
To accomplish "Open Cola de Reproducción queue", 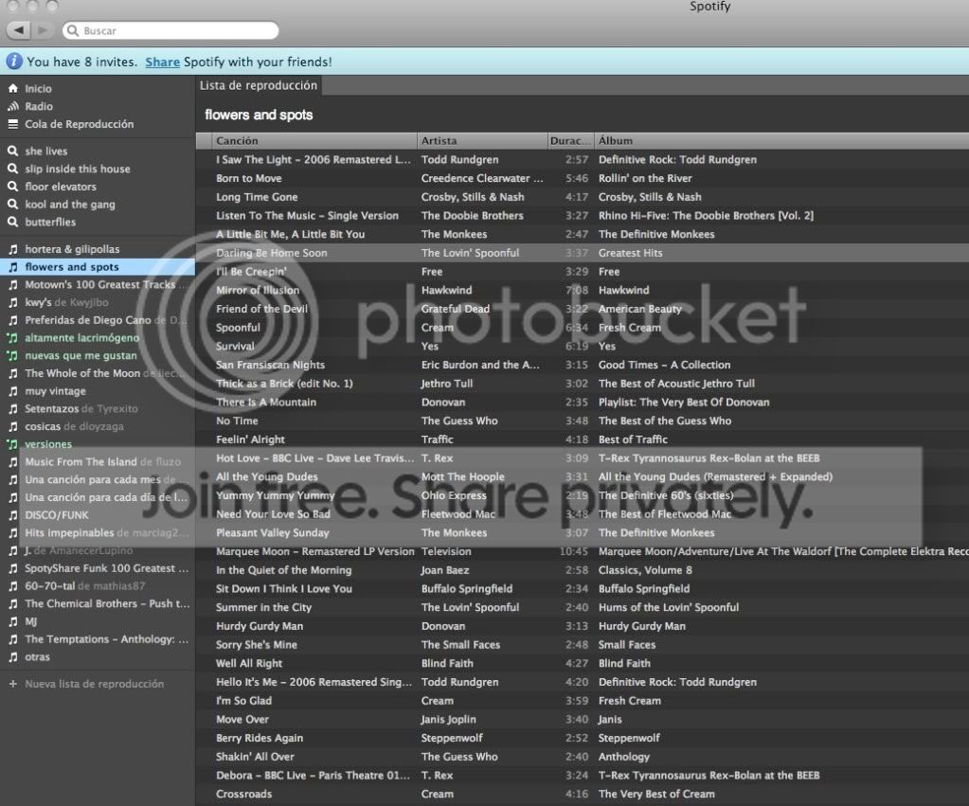I will tap(79, 124).
